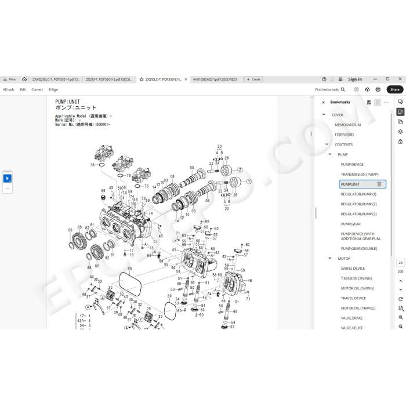The height and width of the screenshot is (406, 406).
Task: Switch to the ZX210-7_PDF350-1-2.pdf tab
Action: [x=109, y=79]
